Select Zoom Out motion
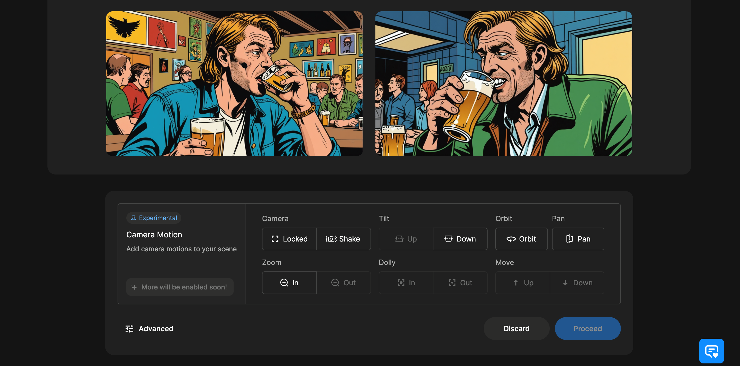Image resolution: width=740 pixels, height=366 pixels. tap(343, 283)
